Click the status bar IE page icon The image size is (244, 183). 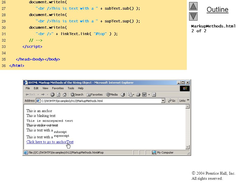[x=26, y=152]
